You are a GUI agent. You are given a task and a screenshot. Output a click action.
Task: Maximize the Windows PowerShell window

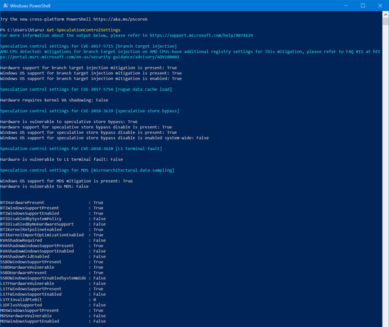pyautogui.click(x=362, y=5)
